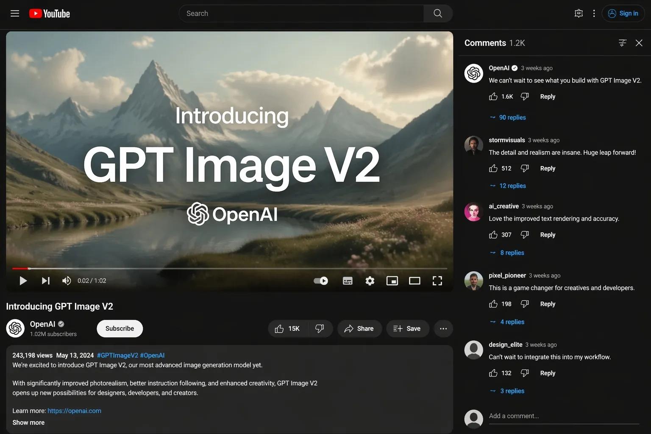This screenshot has height=434, width=651.
Task: Open the hamburger guide menu
Action: (x=15, y=14)
